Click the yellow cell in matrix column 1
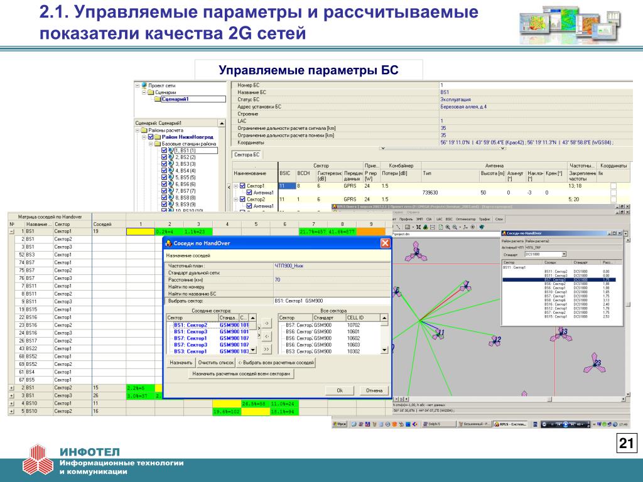643x482 pixels. [140, 232]
